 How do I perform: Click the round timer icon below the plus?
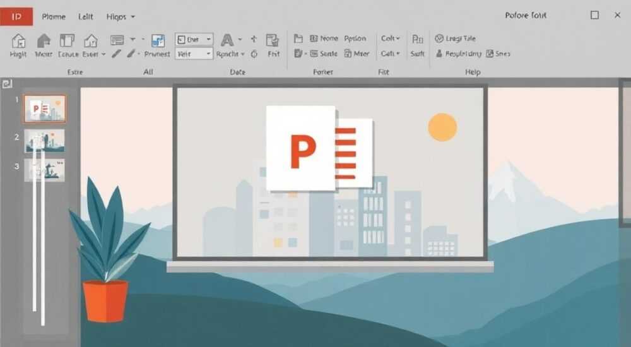click(254, 54)
